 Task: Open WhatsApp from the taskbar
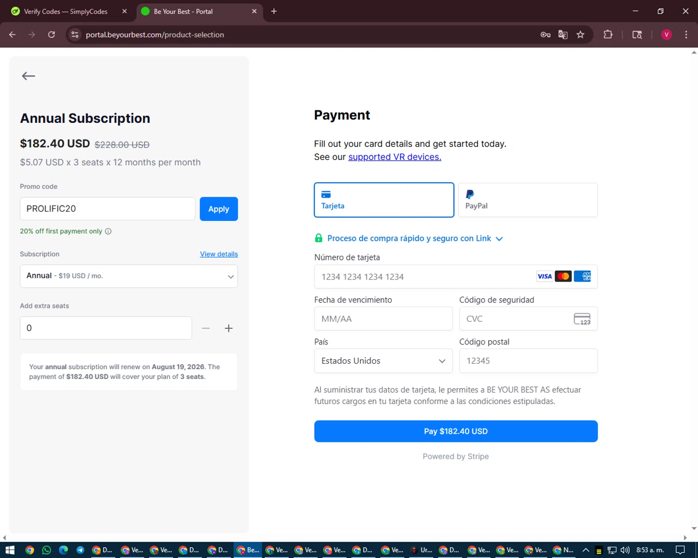click(x=47, y=550)
